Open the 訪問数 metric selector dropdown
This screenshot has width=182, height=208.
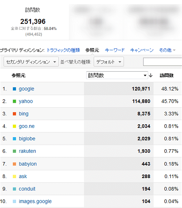[x=117, y=75]
